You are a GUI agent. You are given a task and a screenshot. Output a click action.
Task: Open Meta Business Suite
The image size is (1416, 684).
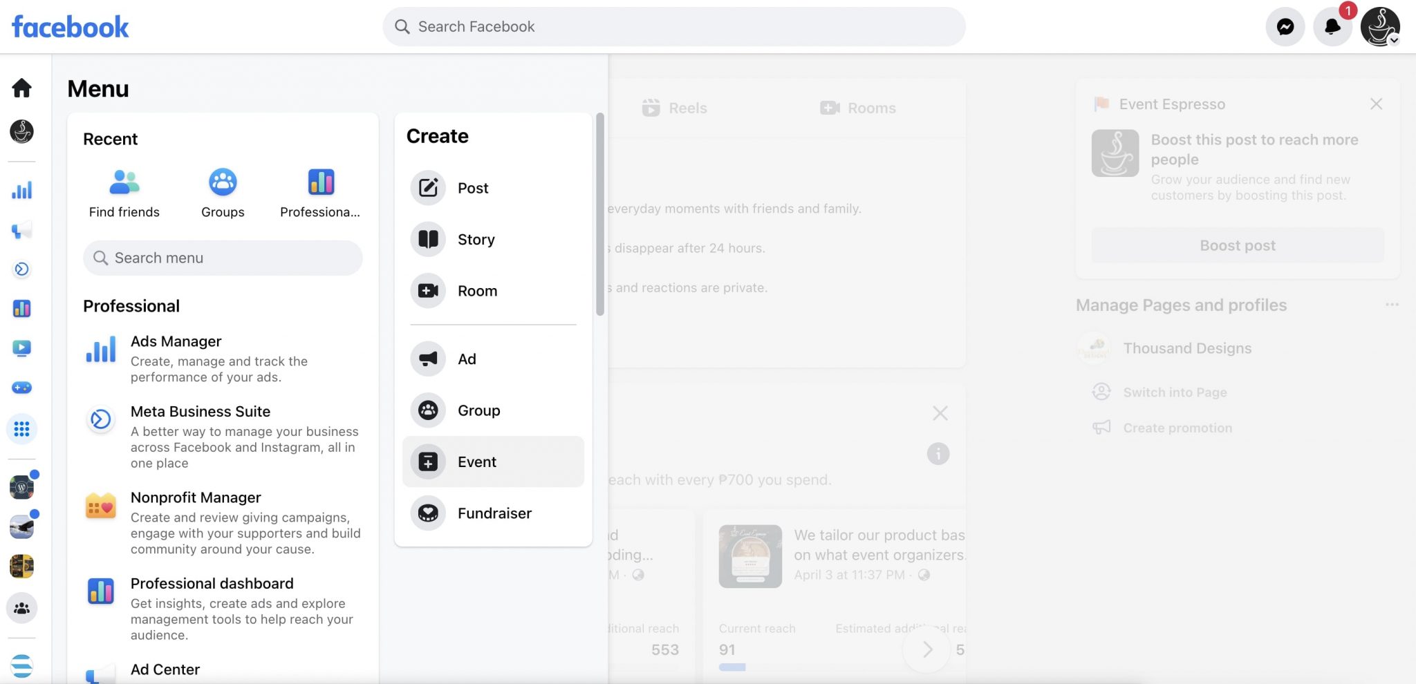tap(201, 412)
